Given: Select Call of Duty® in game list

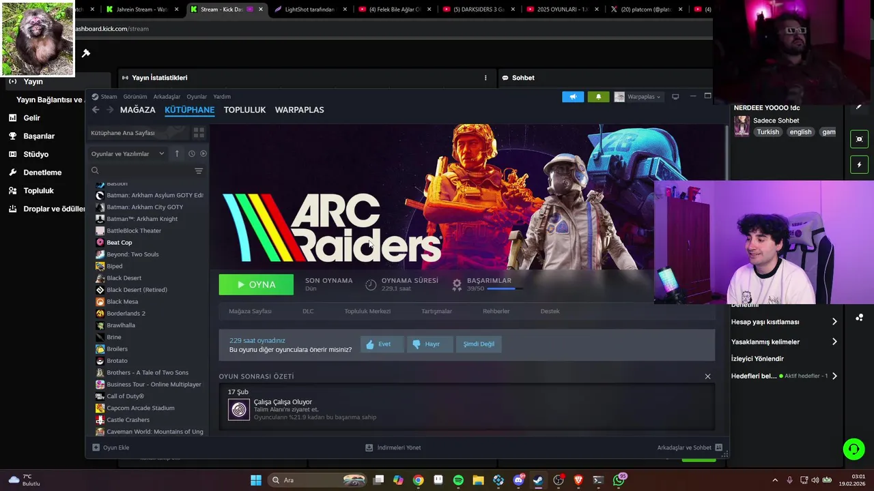Looking at the screenshot, I should tap(125, 396).
